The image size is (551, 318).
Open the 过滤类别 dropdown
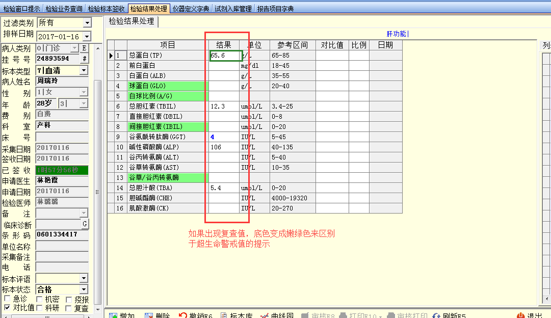click(x=87, y=23)
